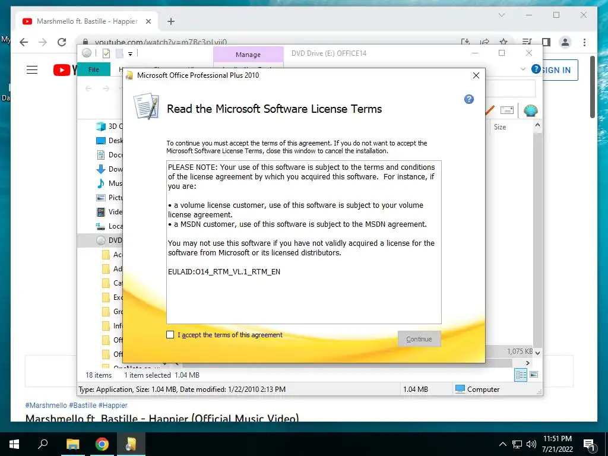Select Local Disk in the navigation pane
The width and height of the screenshot is (608, 456).
point(109,226)
